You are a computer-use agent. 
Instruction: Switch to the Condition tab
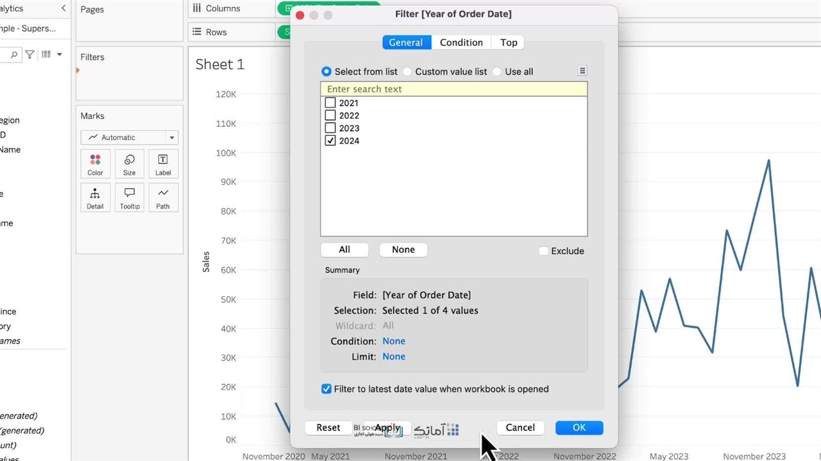(461, 42)
